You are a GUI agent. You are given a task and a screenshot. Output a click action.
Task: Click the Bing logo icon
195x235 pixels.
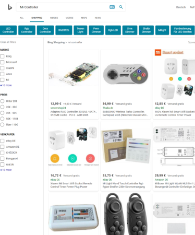coord(10,7)
